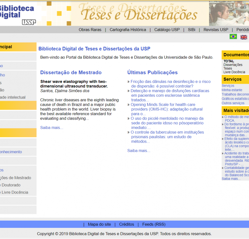Click Saiba mais under Últimas Publicações

(x=139, y=151)
